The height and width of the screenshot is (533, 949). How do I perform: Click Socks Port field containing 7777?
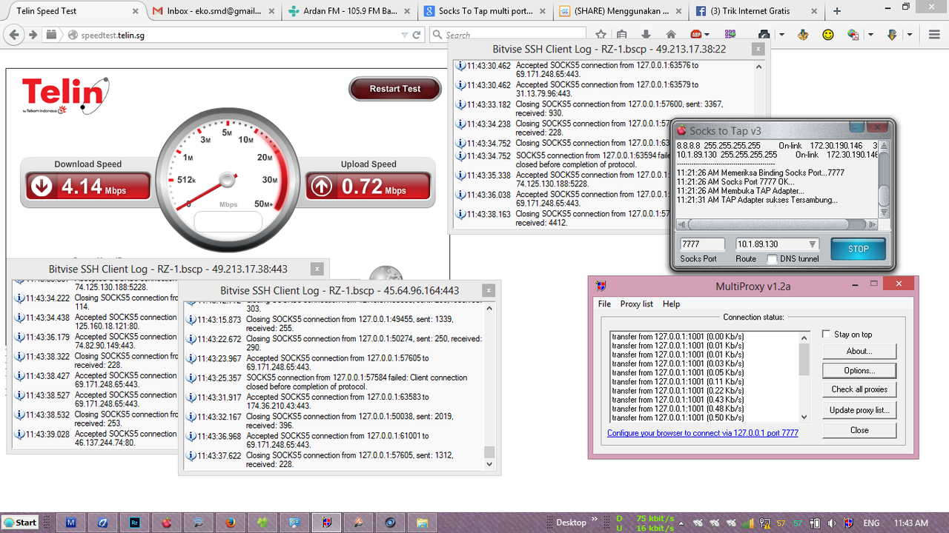coord(702,244)
